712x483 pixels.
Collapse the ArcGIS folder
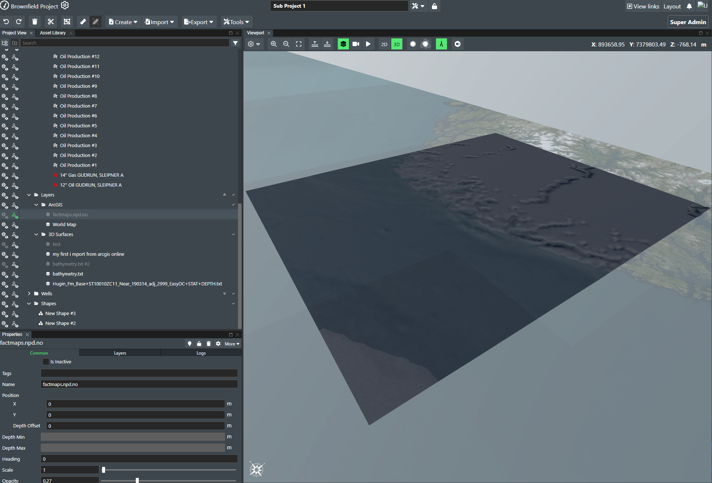tap(36, 205)
